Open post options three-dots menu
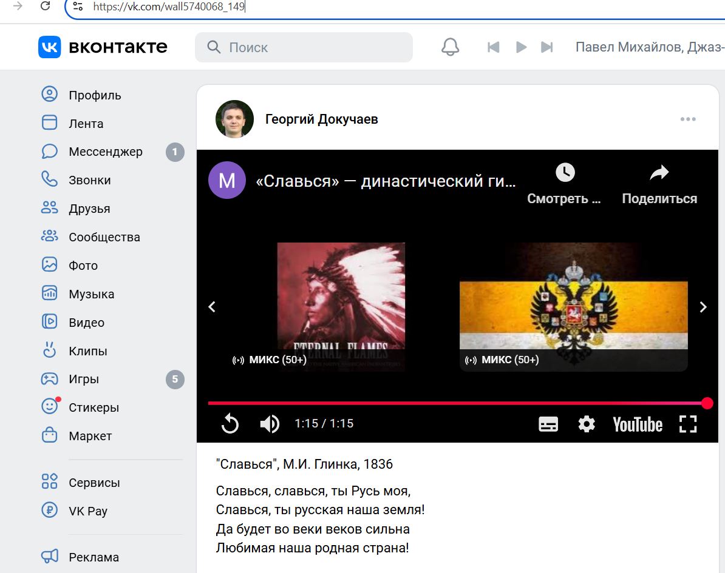The image size is (725, 573). [688, 119]
